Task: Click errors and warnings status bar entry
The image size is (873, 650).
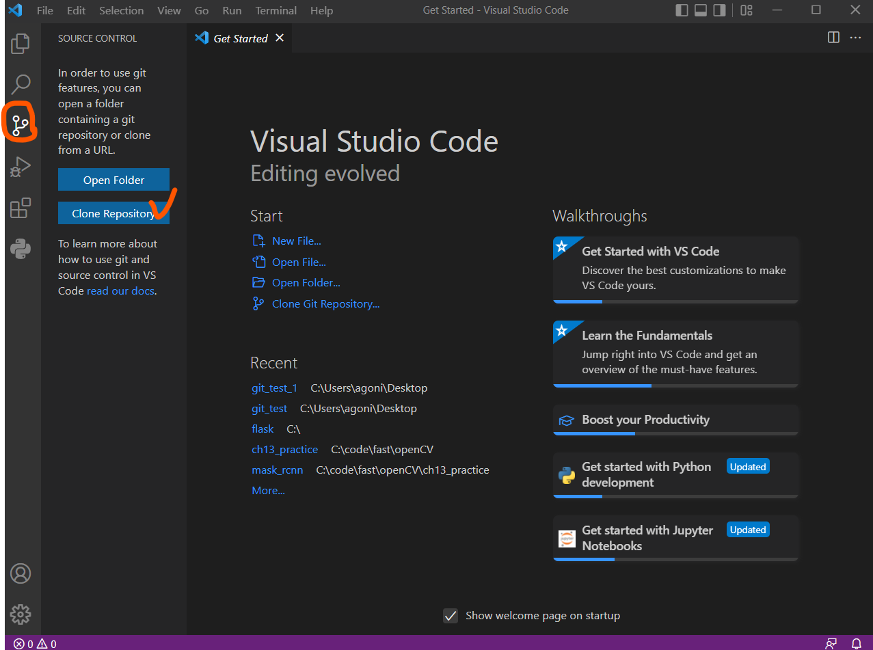Action: click(35, 644)
